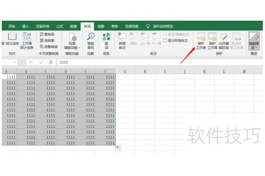
Task: Open the 帮助 help tab
Action: click(114, 26)
